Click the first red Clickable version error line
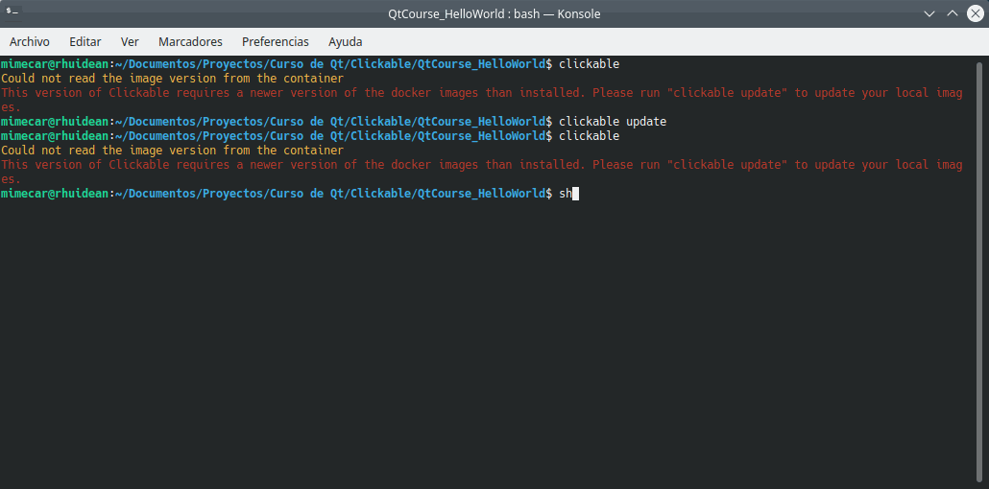The height and width of the screenshot is (489, 989). [480, 93]
